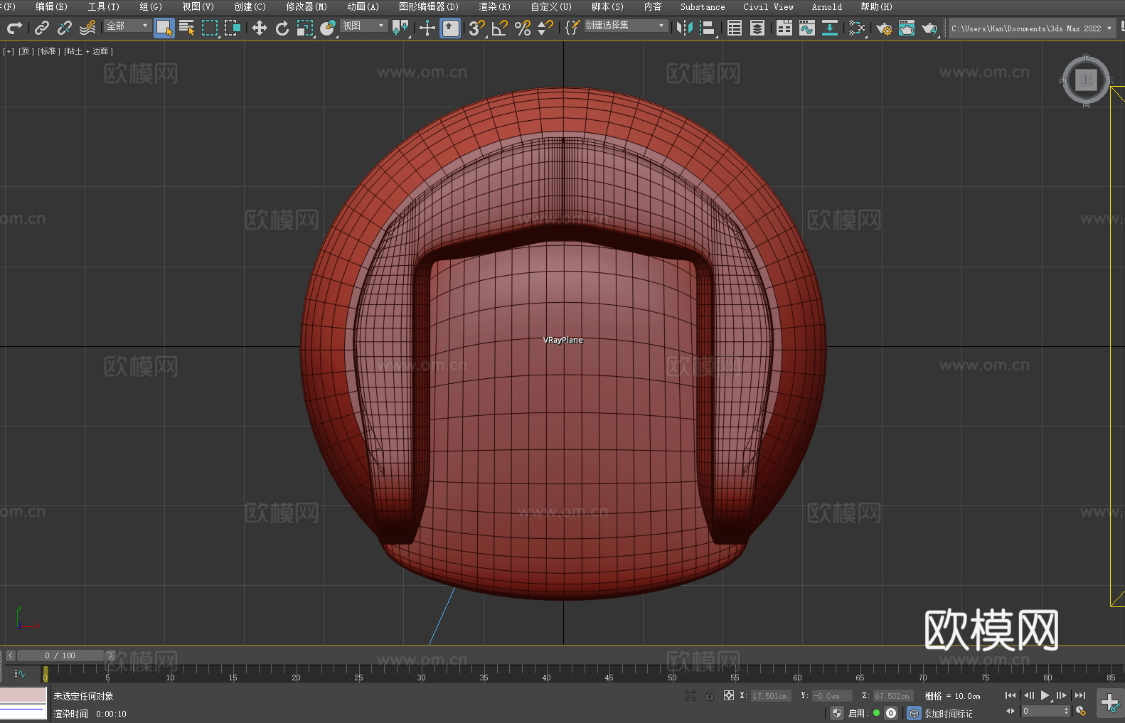Click the Render Production teapot icon
This screenshot has height=723, width=1125.
tap(929, 28)
